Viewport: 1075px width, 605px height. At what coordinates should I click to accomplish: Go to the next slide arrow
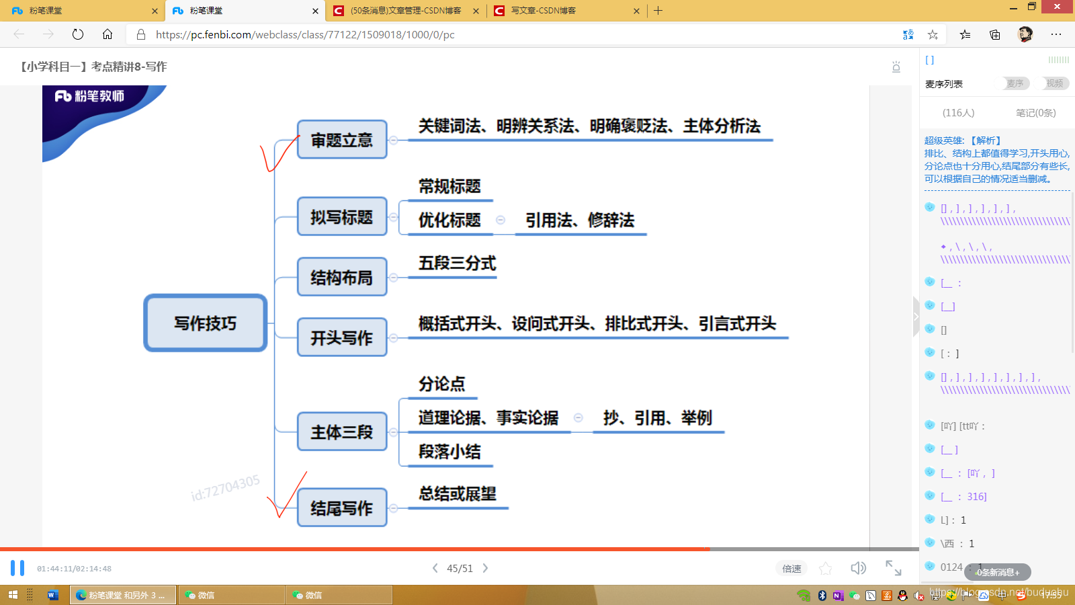point(486,568)
